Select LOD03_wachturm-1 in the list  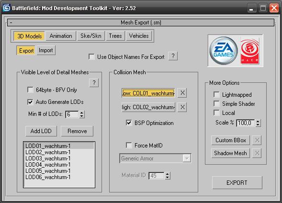point(59,158)
